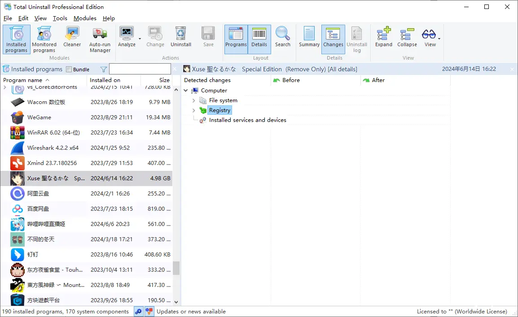
Task: Select the 百度网盘 program icon
Action: [17, 209]
